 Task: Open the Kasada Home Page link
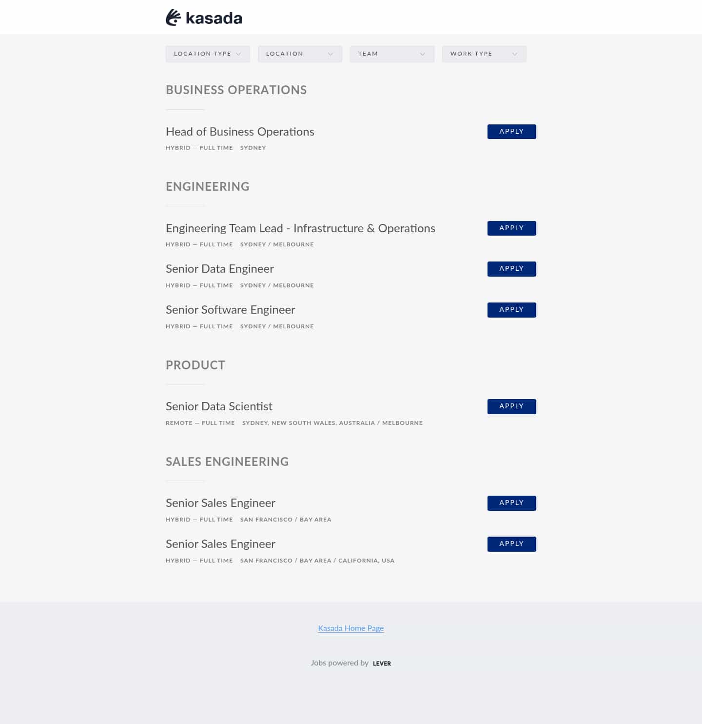tap(351, 628)
